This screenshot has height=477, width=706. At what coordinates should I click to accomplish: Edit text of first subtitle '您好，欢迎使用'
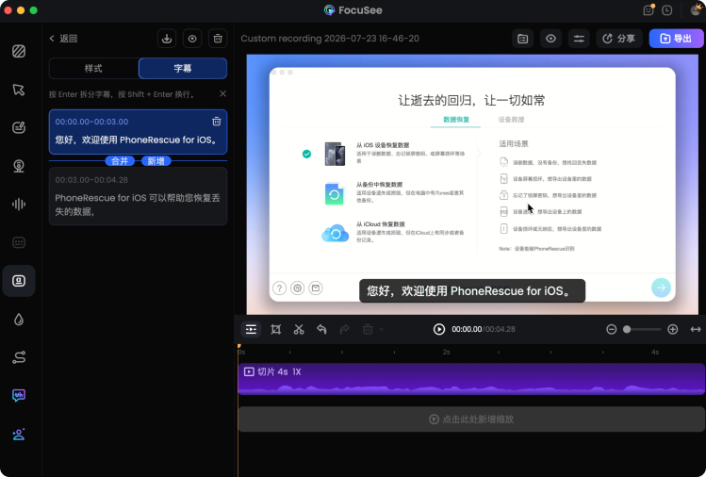[x=136, y=140]
